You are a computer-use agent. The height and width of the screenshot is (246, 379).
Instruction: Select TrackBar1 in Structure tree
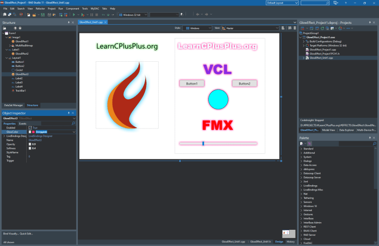pyautogui.click(x=21, y=91)
